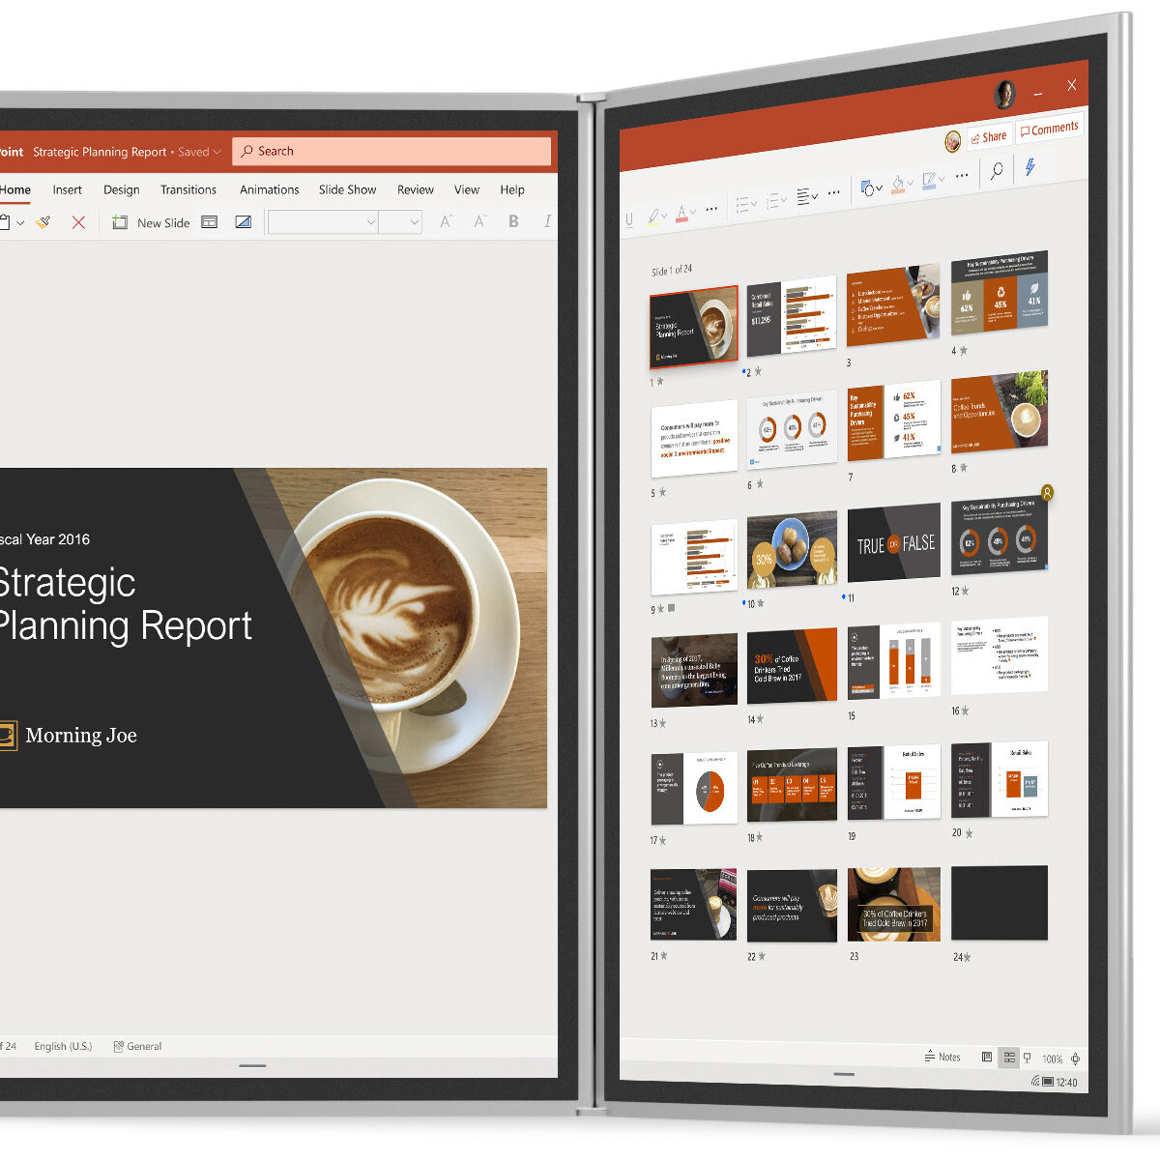Click the red Delete X icon

(x=78, y=222)
